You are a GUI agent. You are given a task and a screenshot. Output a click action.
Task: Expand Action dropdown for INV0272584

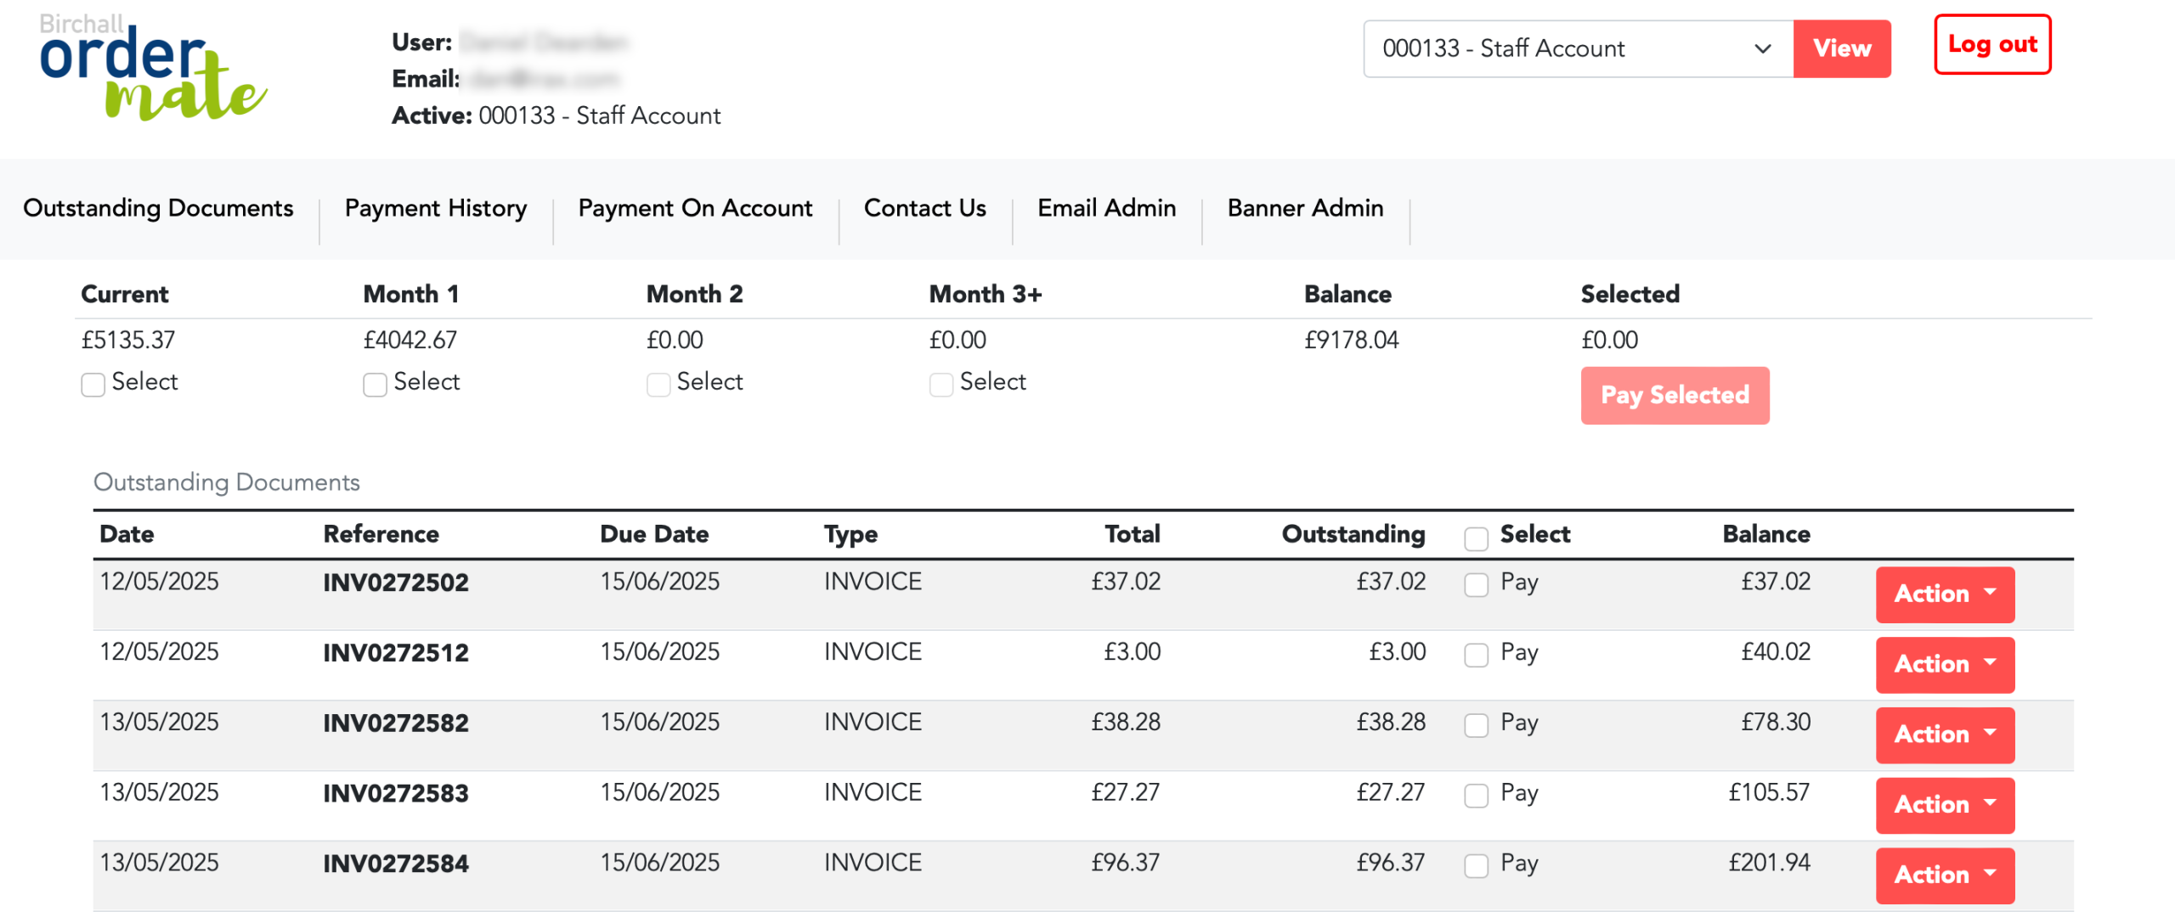1944,875
